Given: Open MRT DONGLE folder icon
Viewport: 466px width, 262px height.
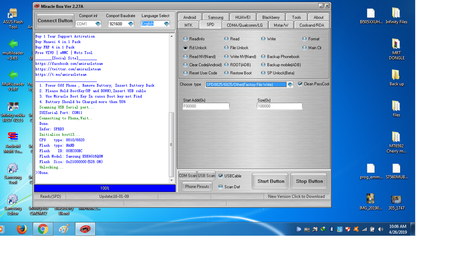Looking at the screenshot, I should pos(396,49).
